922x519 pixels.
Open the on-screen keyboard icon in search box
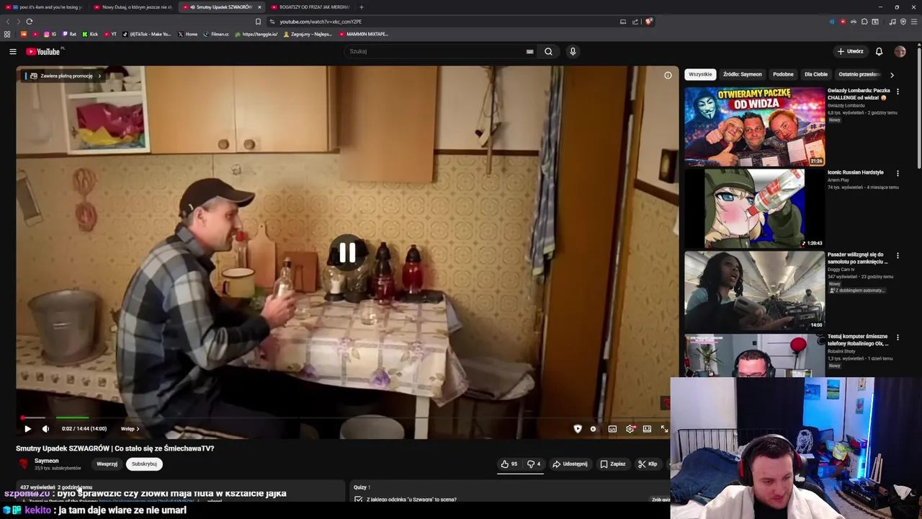529,51
